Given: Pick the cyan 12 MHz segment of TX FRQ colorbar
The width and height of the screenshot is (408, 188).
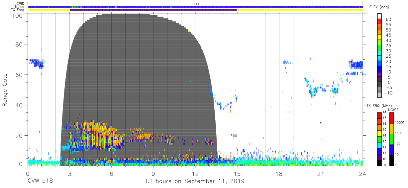Looking at the screenshot, I should coord(379,145).
